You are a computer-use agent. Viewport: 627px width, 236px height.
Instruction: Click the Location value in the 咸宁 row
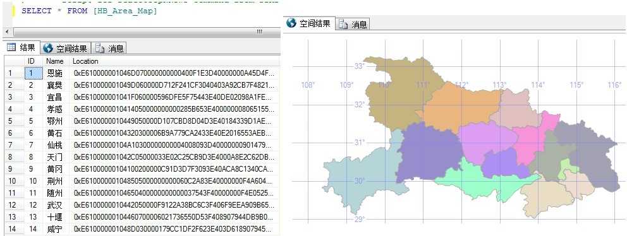174,229
